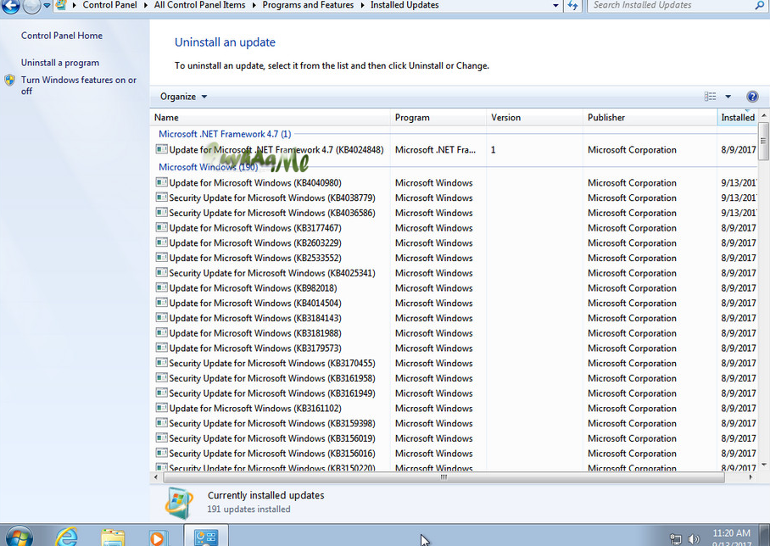Collapse the Microsoft .NET Framework 4.7 group

click(x=225, y=134)
